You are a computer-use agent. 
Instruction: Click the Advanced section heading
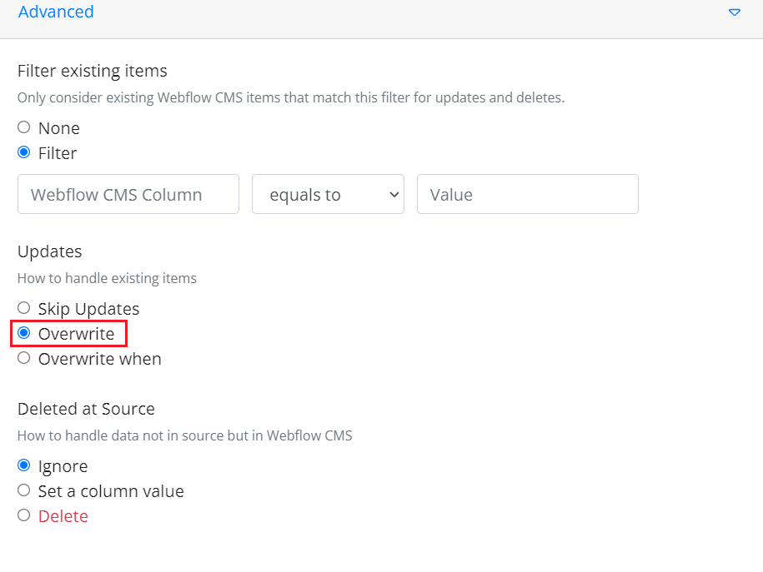pos(56,12)
